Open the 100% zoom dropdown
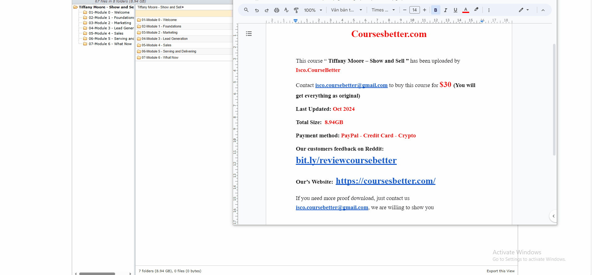This screenshot has height=275, width=592. click(x=313, y=10)
